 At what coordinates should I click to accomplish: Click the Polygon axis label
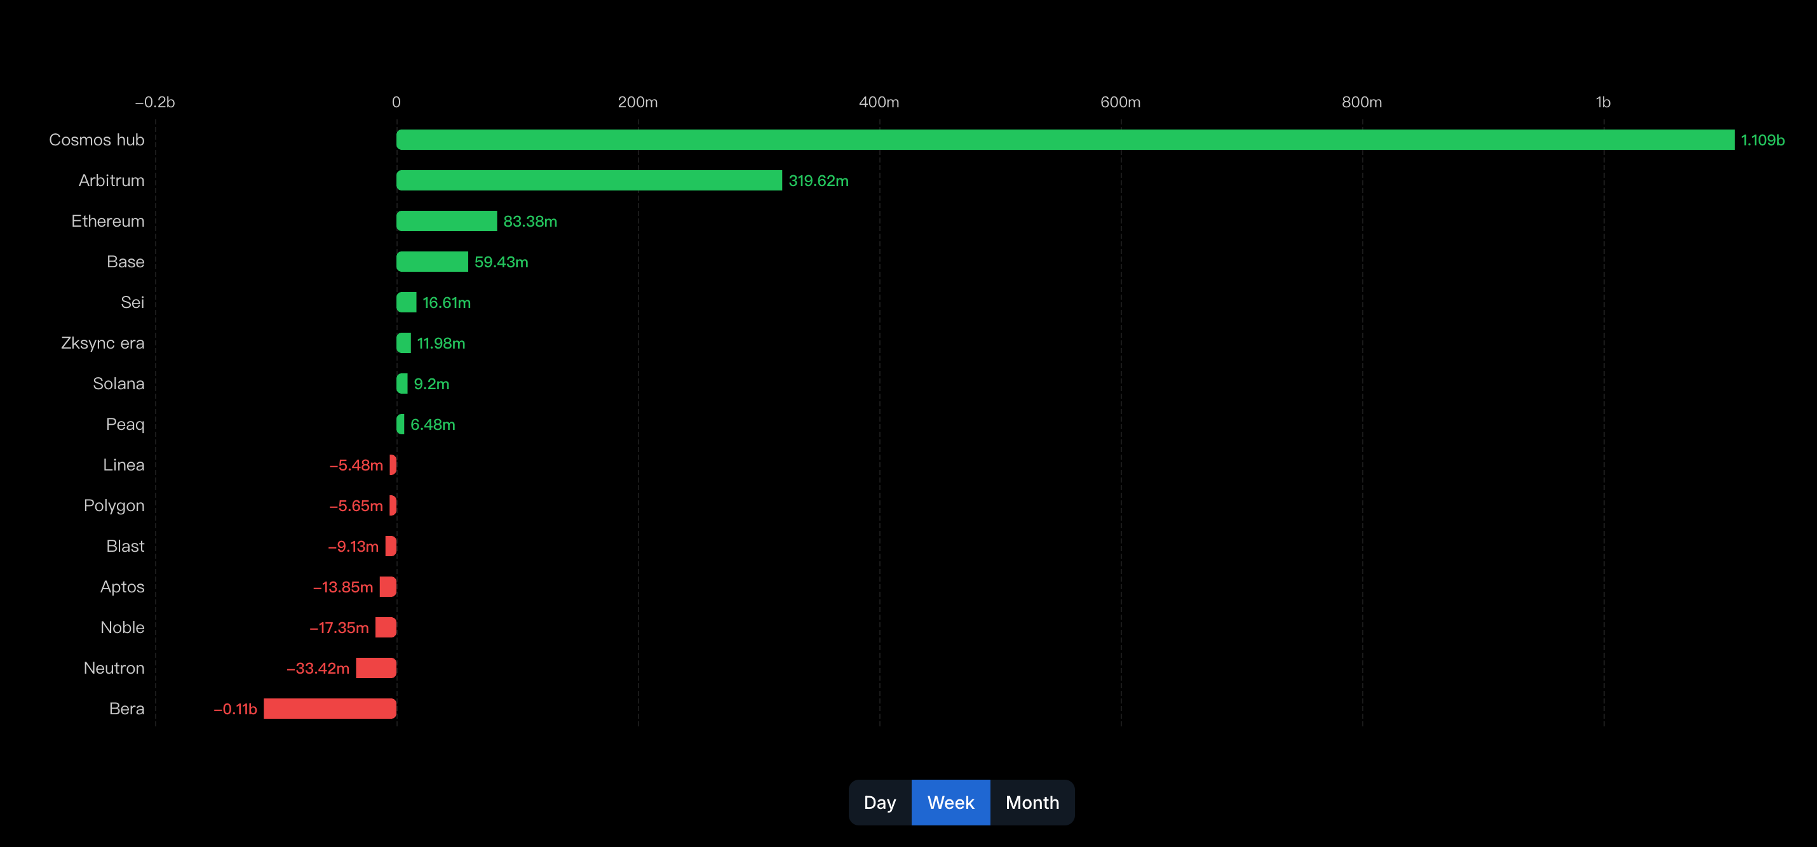click(114, 505)
